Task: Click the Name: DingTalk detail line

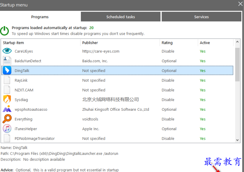Action: coord(14,147)
